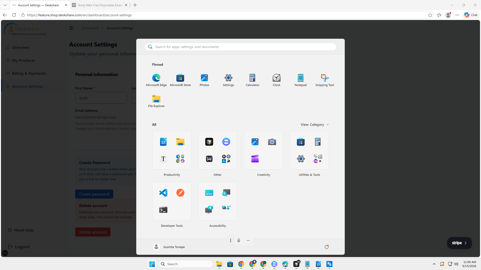The width and height of the screenshot is (481, 270).
Task: Open Susmita Tonape user account menu
Action: tap(169, 247)
